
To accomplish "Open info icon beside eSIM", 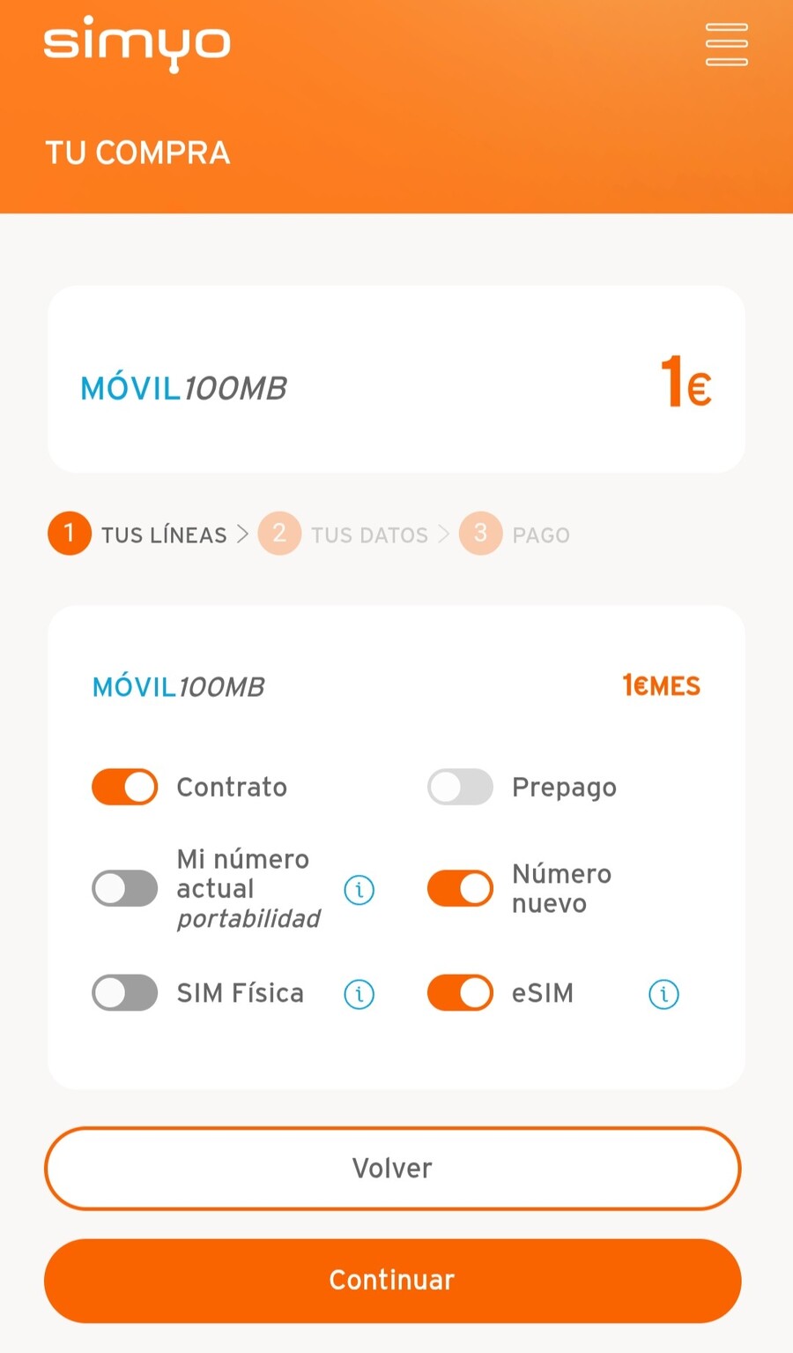I will click(663, 994).
